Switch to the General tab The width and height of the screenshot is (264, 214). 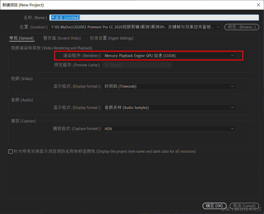[21, 38]
